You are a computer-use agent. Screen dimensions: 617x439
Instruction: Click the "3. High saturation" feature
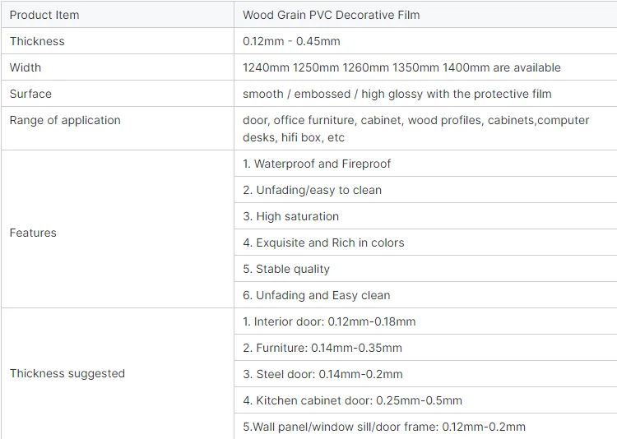pyautogui.click(x=290, y=216)
